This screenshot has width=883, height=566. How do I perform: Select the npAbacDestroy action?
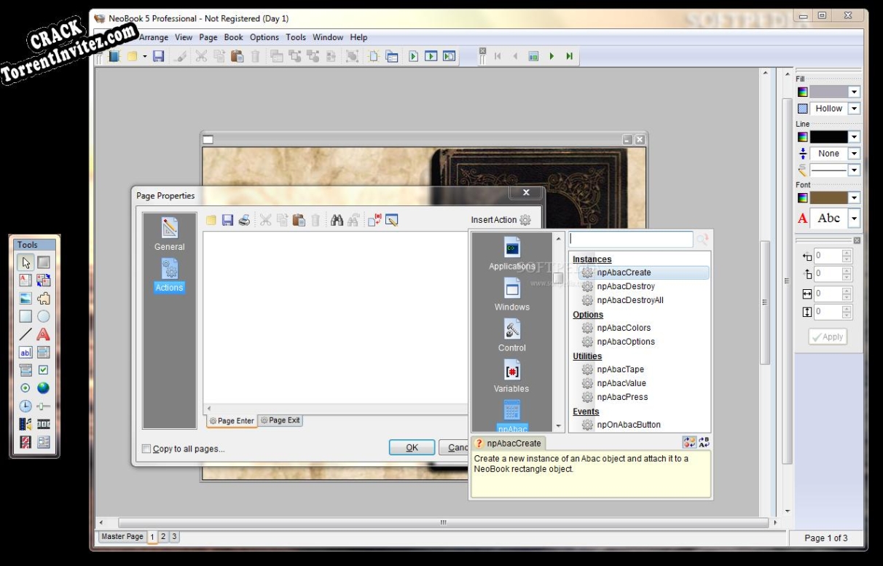pyautogui.click(x=625, y=286)
